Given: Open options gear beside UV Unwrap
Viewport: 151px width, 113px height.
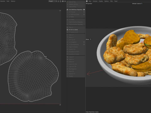Looking at the screenshot, I should click(x=84, y=12).
